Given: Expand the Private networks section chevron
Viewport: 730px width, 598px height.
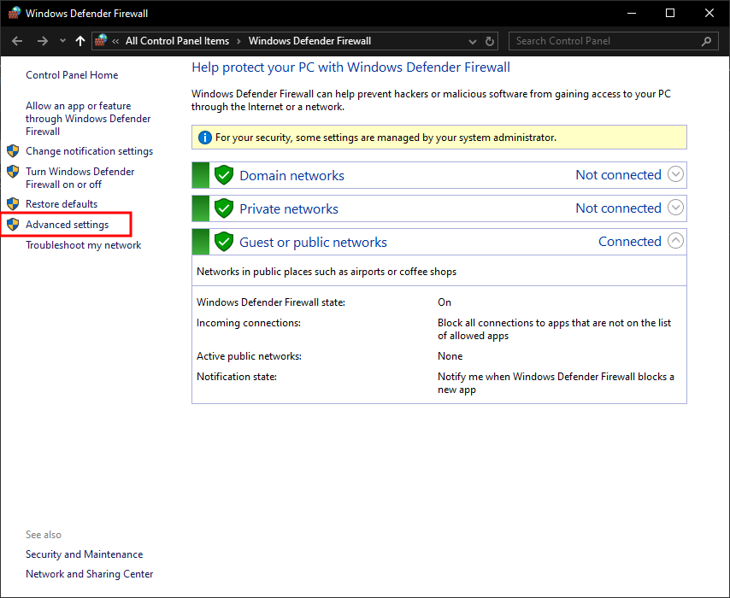Looking at the screenshot, I should [x=675, y=207].
